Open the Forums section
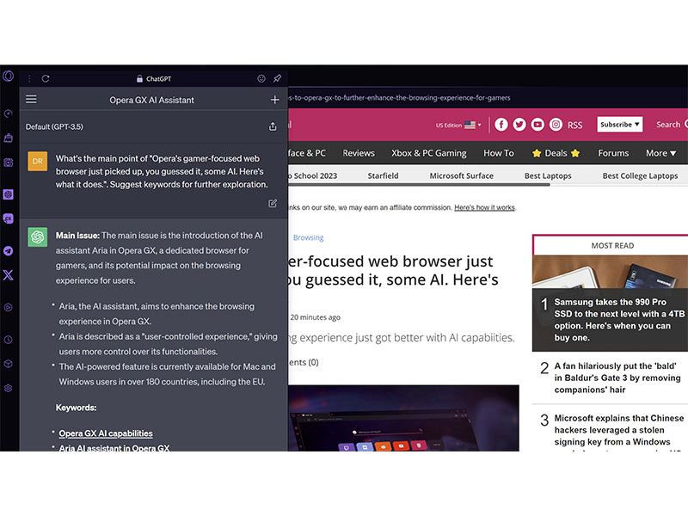This screenshot has height=516, width=688. (613, 153)
